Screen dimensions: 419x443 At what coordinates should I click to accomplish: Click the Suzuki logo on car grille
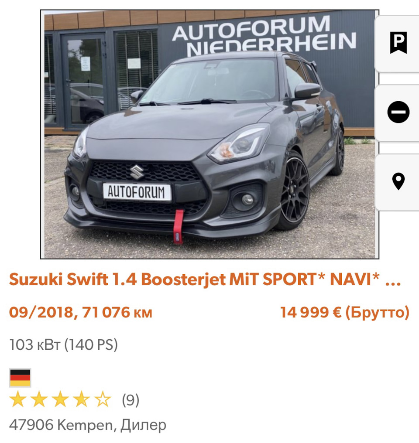coord(137,172)
